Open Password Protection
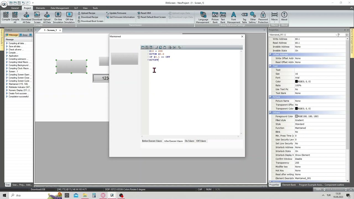The image size is (354, 199). click(x=263, y=17)
